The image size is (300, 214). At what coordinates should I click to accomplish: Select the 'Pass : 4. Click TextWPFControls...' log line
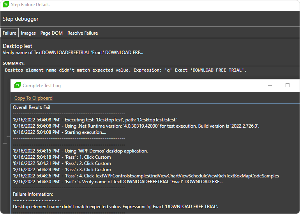pyautogui.click(x=146, y=176)
